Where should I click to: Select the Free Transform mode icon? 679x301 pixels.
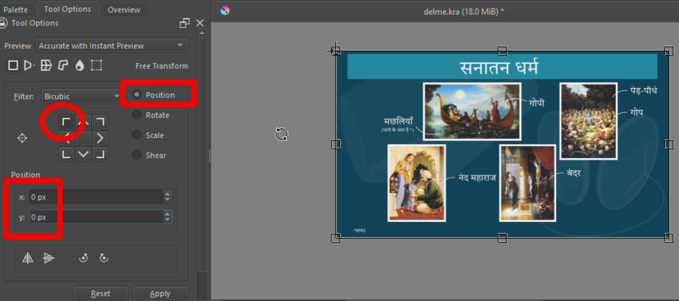tap(13, 65)
